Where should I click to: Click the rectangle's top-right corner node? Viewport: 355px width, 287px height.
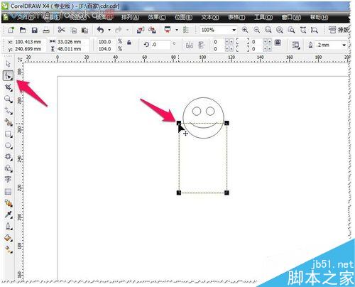226,123
